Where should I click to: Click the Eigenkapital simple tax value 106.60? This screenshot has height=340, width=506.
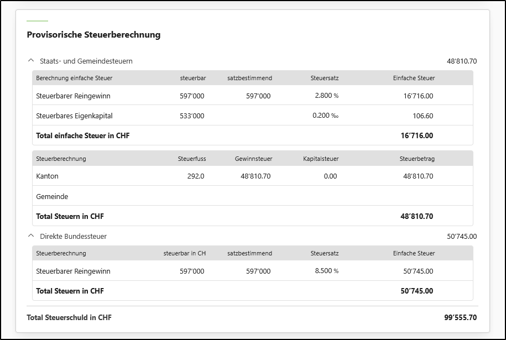coord(423,116)
